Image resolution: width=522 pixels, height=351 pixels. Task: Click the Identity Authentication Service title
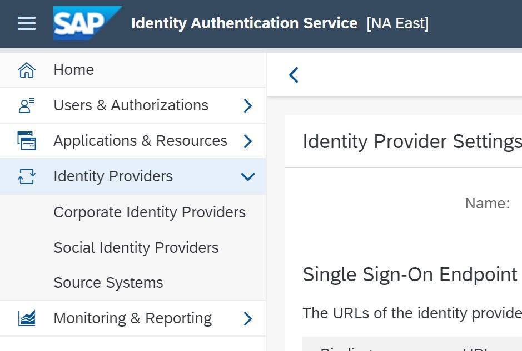click(x=244, y=23)
